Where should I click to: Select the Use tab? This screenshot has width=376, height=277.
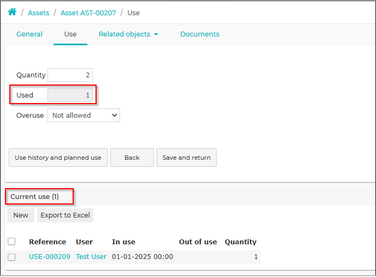point(70,34)
